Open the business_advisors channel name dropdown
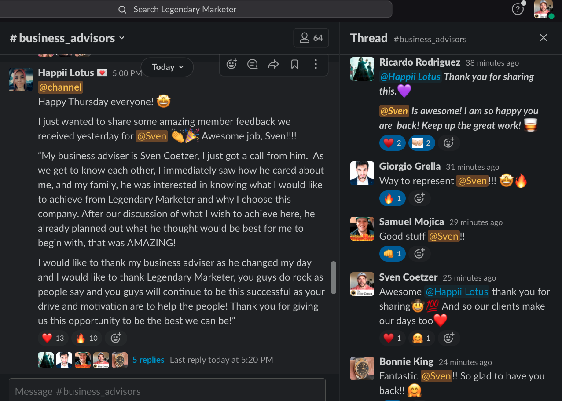562x401 pixels. pyautogui.click(x=67, y=38)
